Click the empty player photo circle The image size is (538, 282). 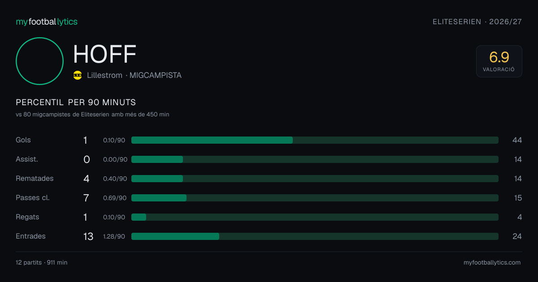point(39,61)
